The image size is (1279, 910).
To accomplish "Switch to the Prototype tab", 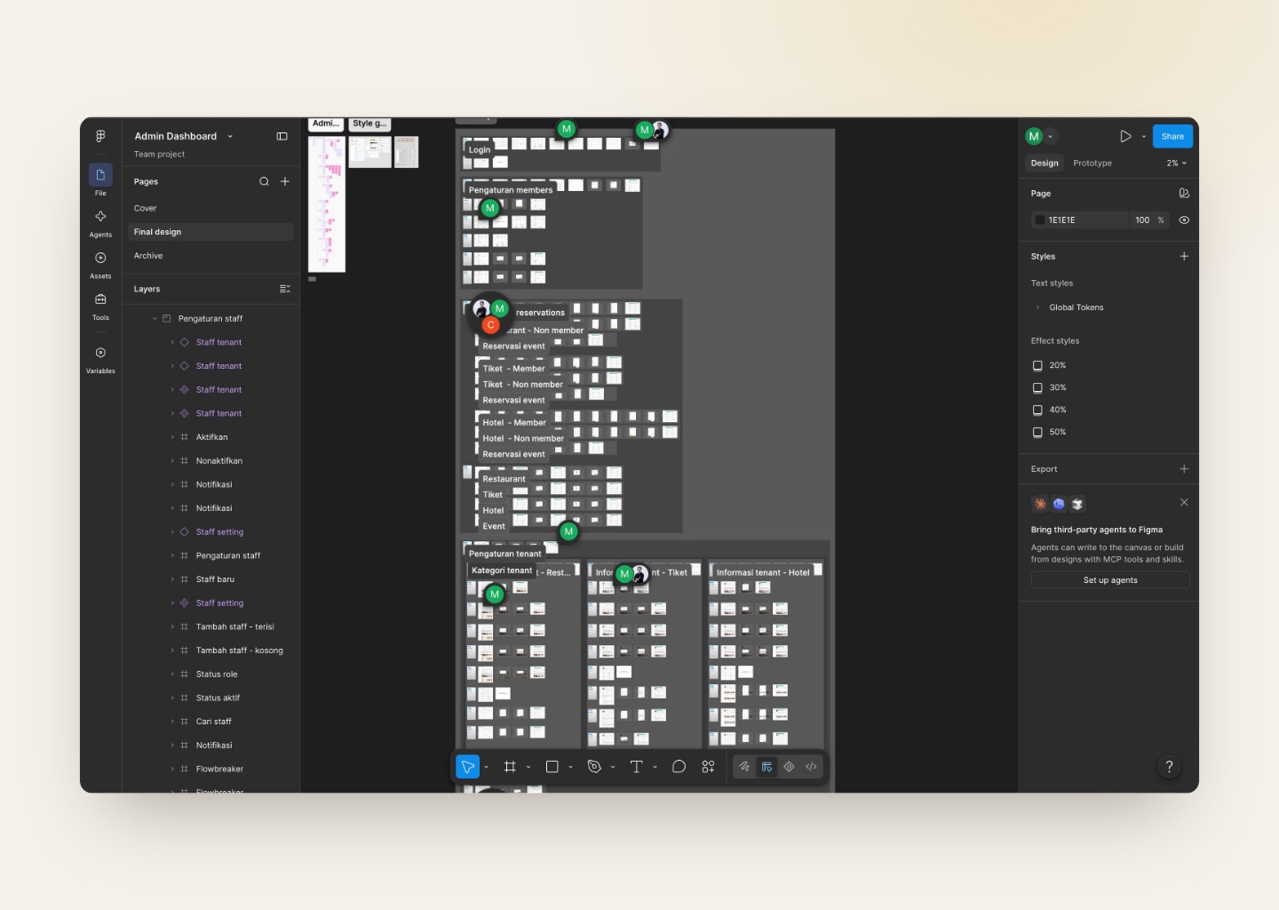I will point(1092,164).
